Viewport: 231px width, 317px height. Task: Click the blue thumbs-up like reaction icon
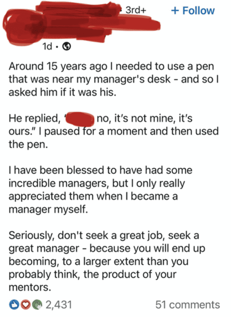pyautogui.click(x=14, y=305)
